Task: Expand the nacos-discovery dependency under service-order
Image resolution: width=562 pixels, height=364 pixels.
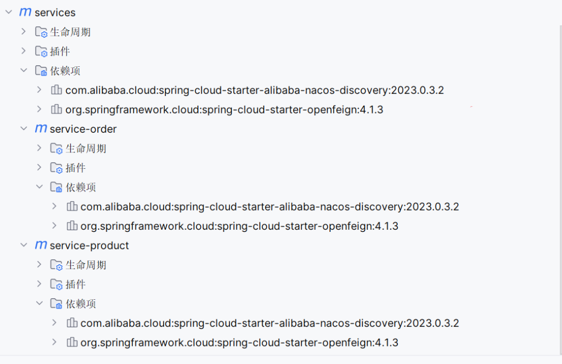Action: [x=54, y=207]
